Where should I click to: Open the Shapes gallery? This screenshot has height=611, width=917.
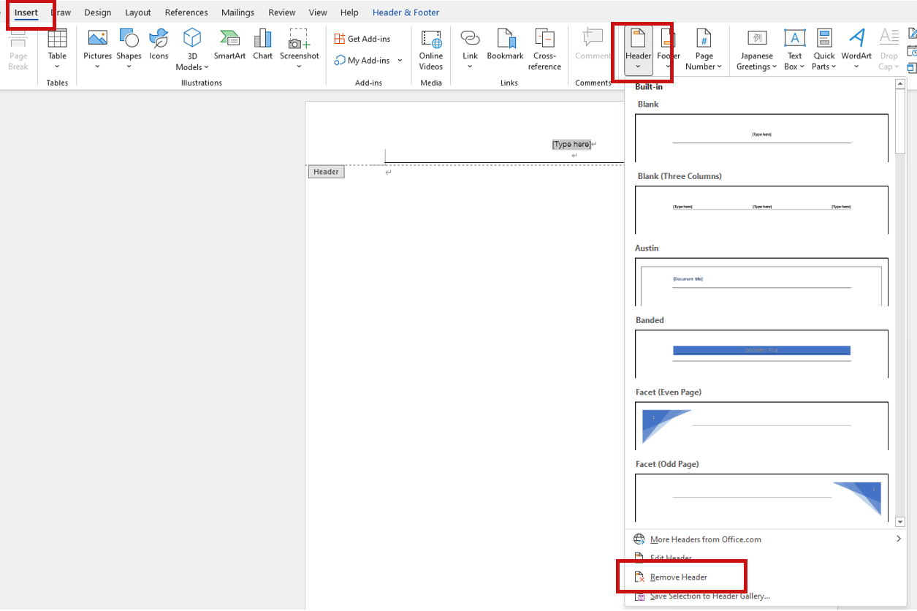point(129,50)
